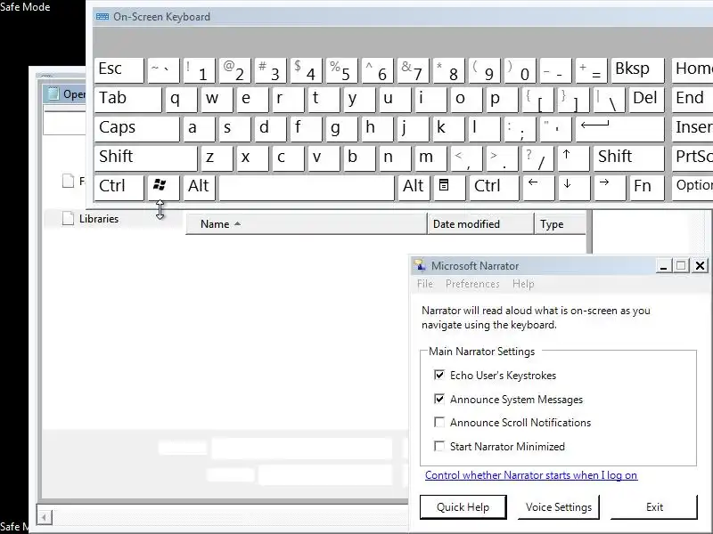This screenshot has height=534, width=713.
Task: Toggle the Caps lock key
Action: click(x=137, y=128)
